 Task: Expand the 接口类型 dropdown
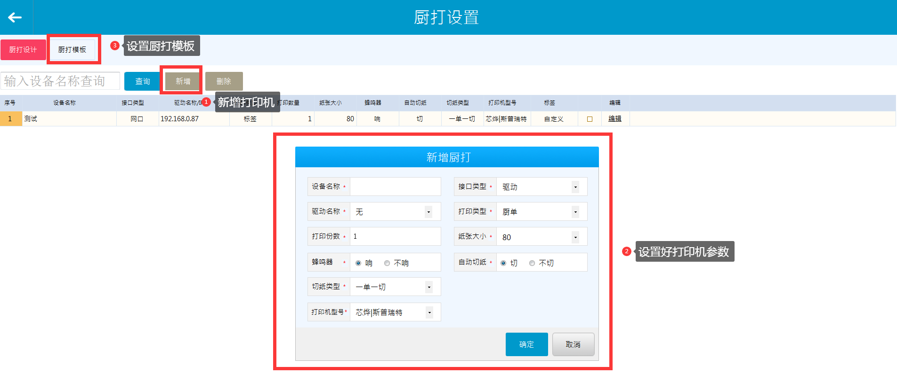[575, 187]
